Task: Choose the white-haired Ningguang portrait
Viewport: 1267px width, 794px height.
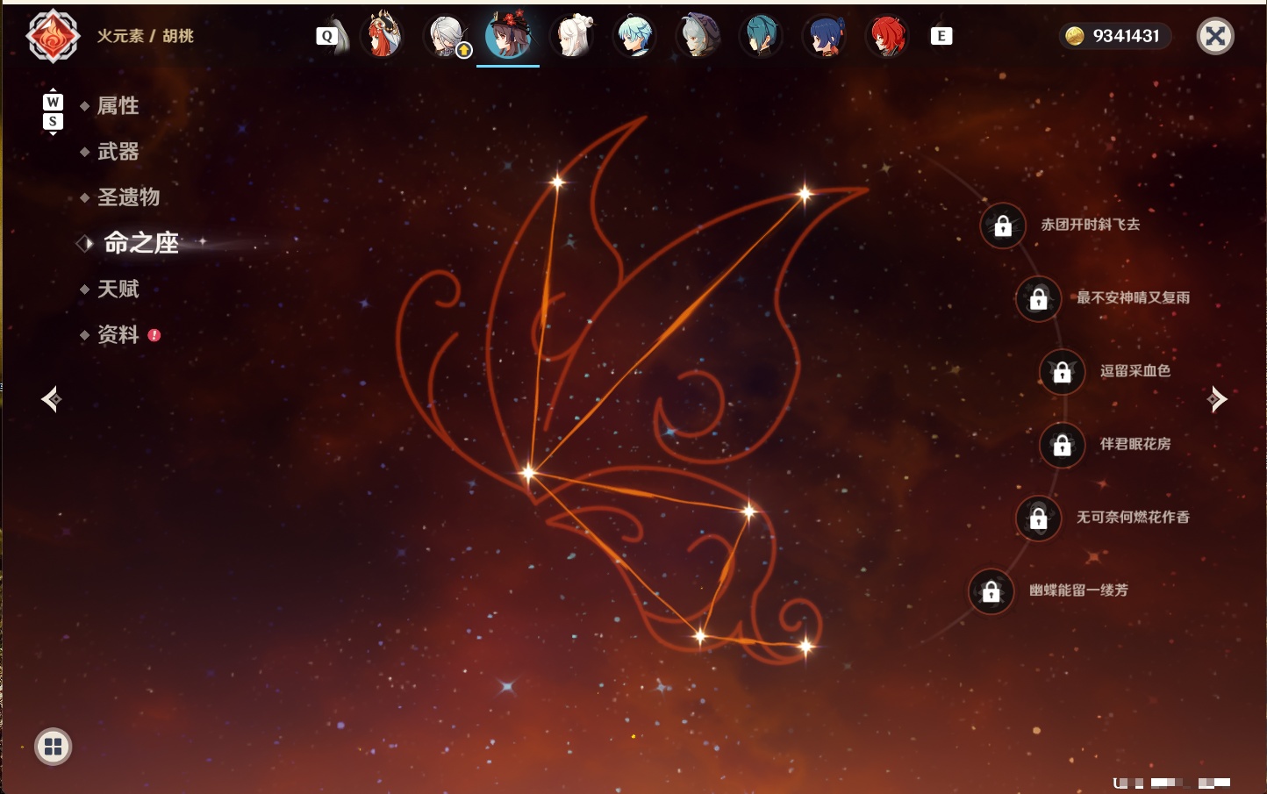Action: [x=572, y=36]
